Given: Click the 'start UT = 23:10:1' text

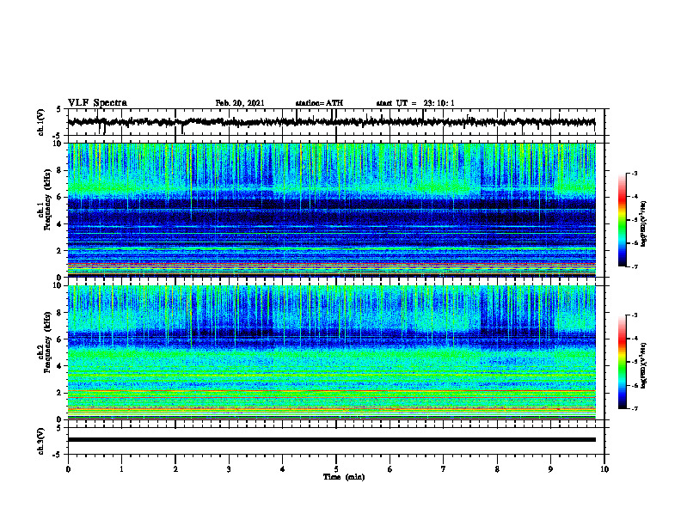Looking at the screenshot, I should click(415, 103).
